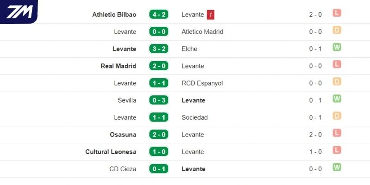Open the Sociedad team link
Image resolution: width=370 pixels, height=185 pixels.
click(x=195, y=117)
